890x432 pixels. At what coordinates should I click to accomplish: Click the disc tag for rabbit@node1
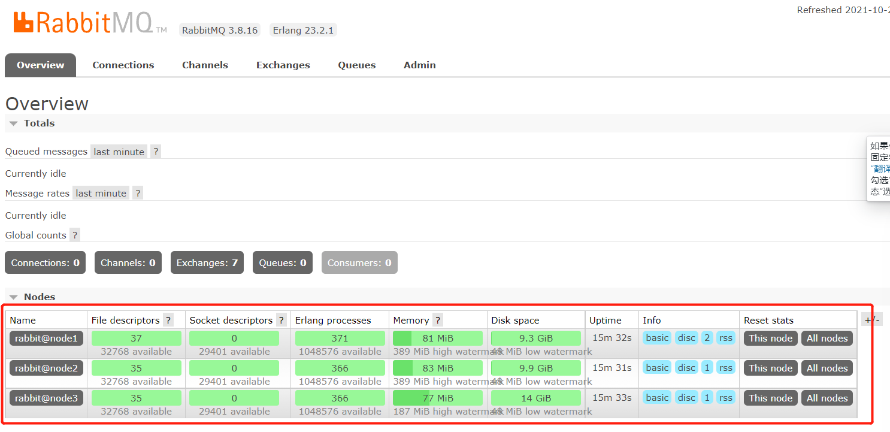[686, 338]
